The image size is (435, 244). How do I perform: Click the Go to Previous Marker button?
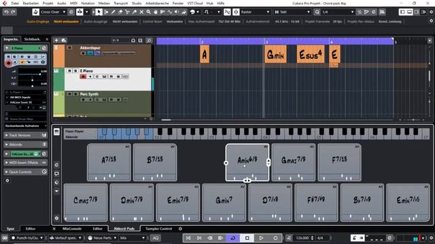point(188,238)
